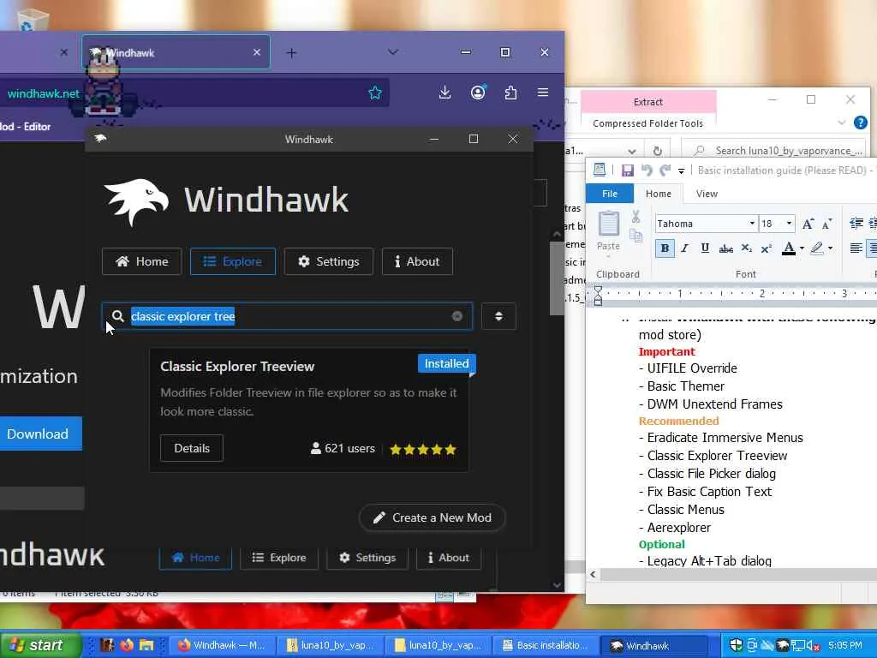Click the 621 users label
This screenshot has width=877, height=658.
click(343, 448)
